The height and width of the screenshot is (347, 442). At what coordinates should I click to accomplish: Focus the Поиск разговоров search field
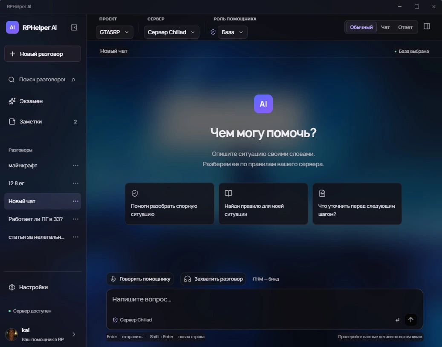42,80
